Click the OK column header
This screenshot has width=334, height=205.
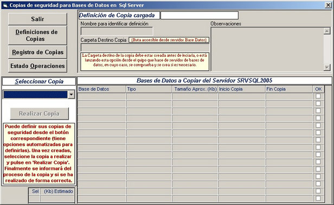point(318,89)
